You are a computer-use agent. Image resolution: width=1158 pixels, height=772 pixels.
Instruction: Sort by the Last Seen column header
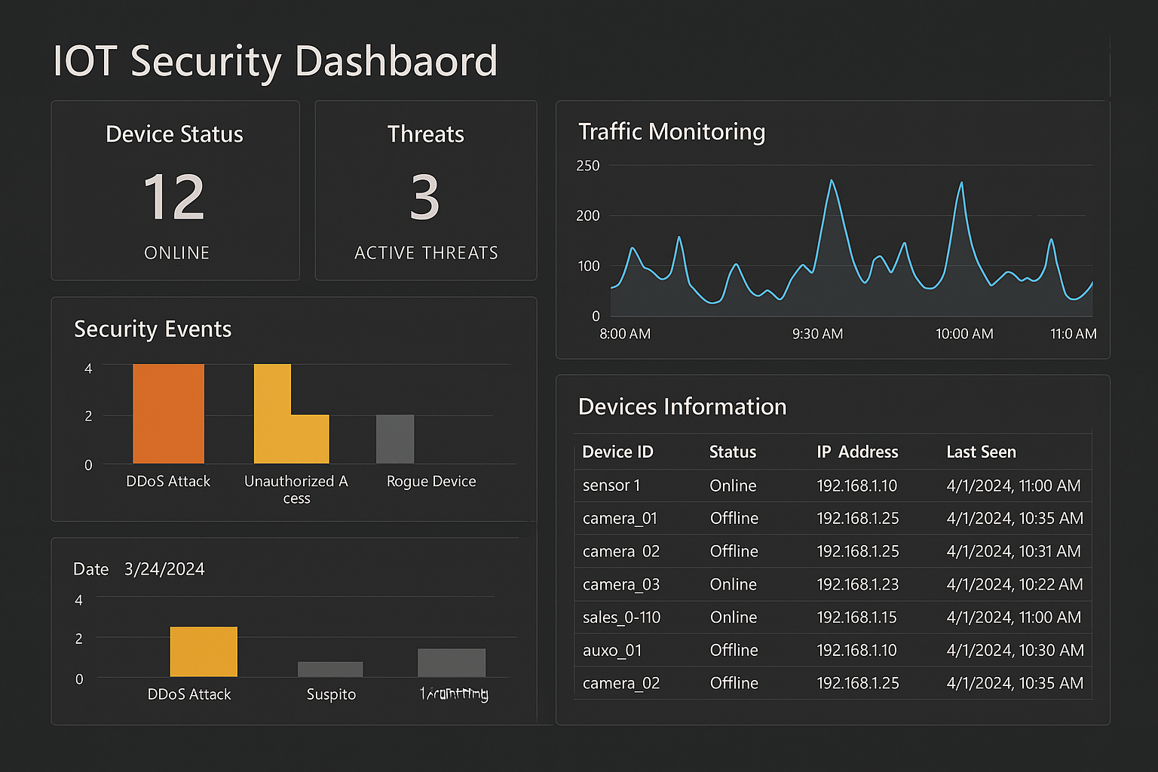pyautogui.click(x=981, y=452)
